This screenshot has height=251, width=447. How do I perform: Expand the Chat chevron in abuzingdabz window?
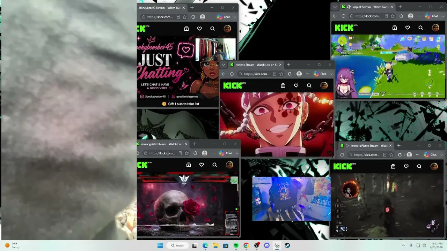pos(237,153)
